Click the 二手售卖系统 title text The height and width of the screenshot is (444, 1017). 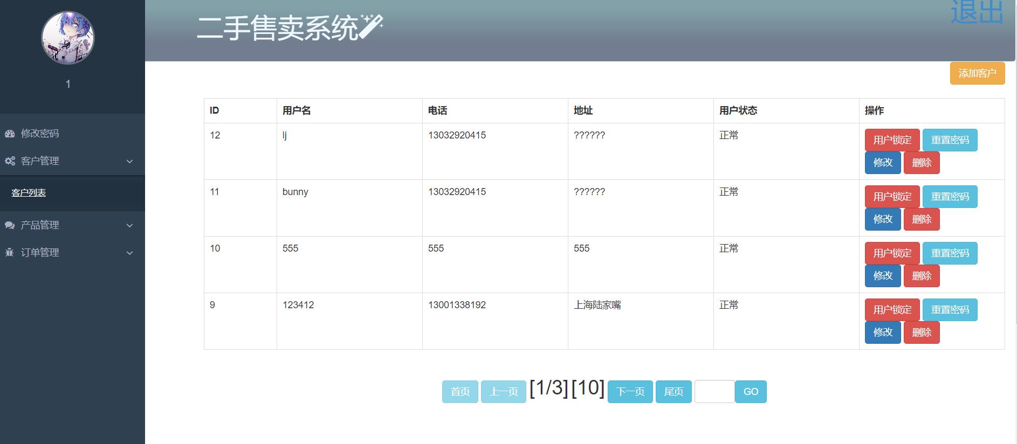pyautogui.click(x=278, y=28)
